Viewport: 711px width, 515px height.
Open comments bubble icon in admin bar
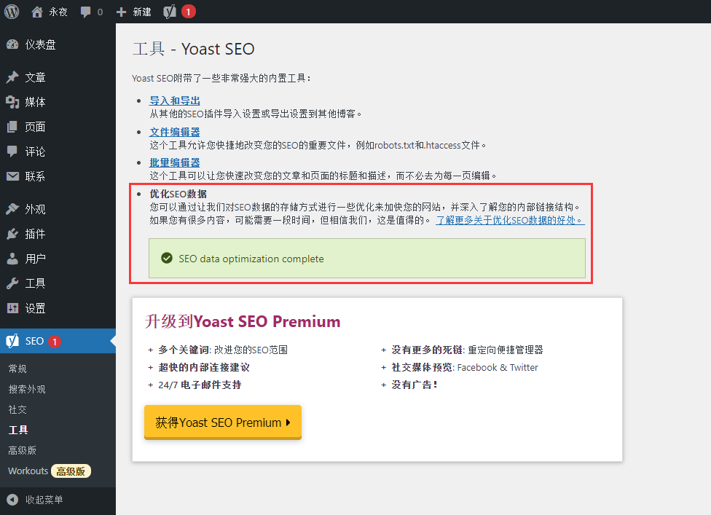(x=85, y=12)
